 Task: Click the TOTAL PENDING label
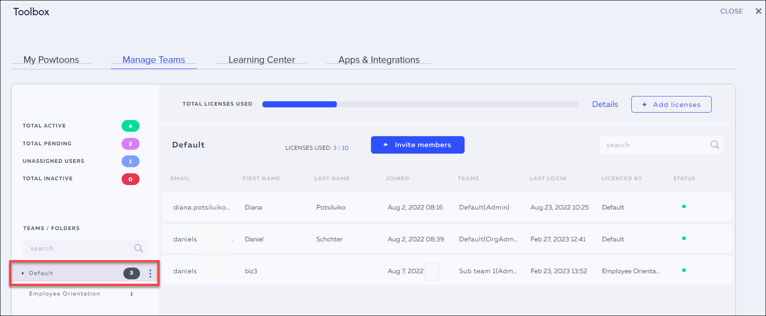47,144
